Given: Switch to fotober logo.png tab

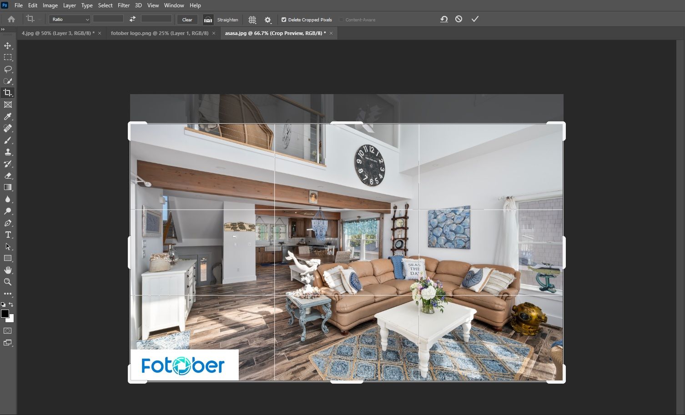Looking at the screenshot, I should point(160,33).
